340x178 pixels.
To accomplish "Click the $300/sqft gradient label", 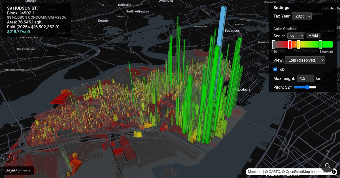I will tap(326, 52).
